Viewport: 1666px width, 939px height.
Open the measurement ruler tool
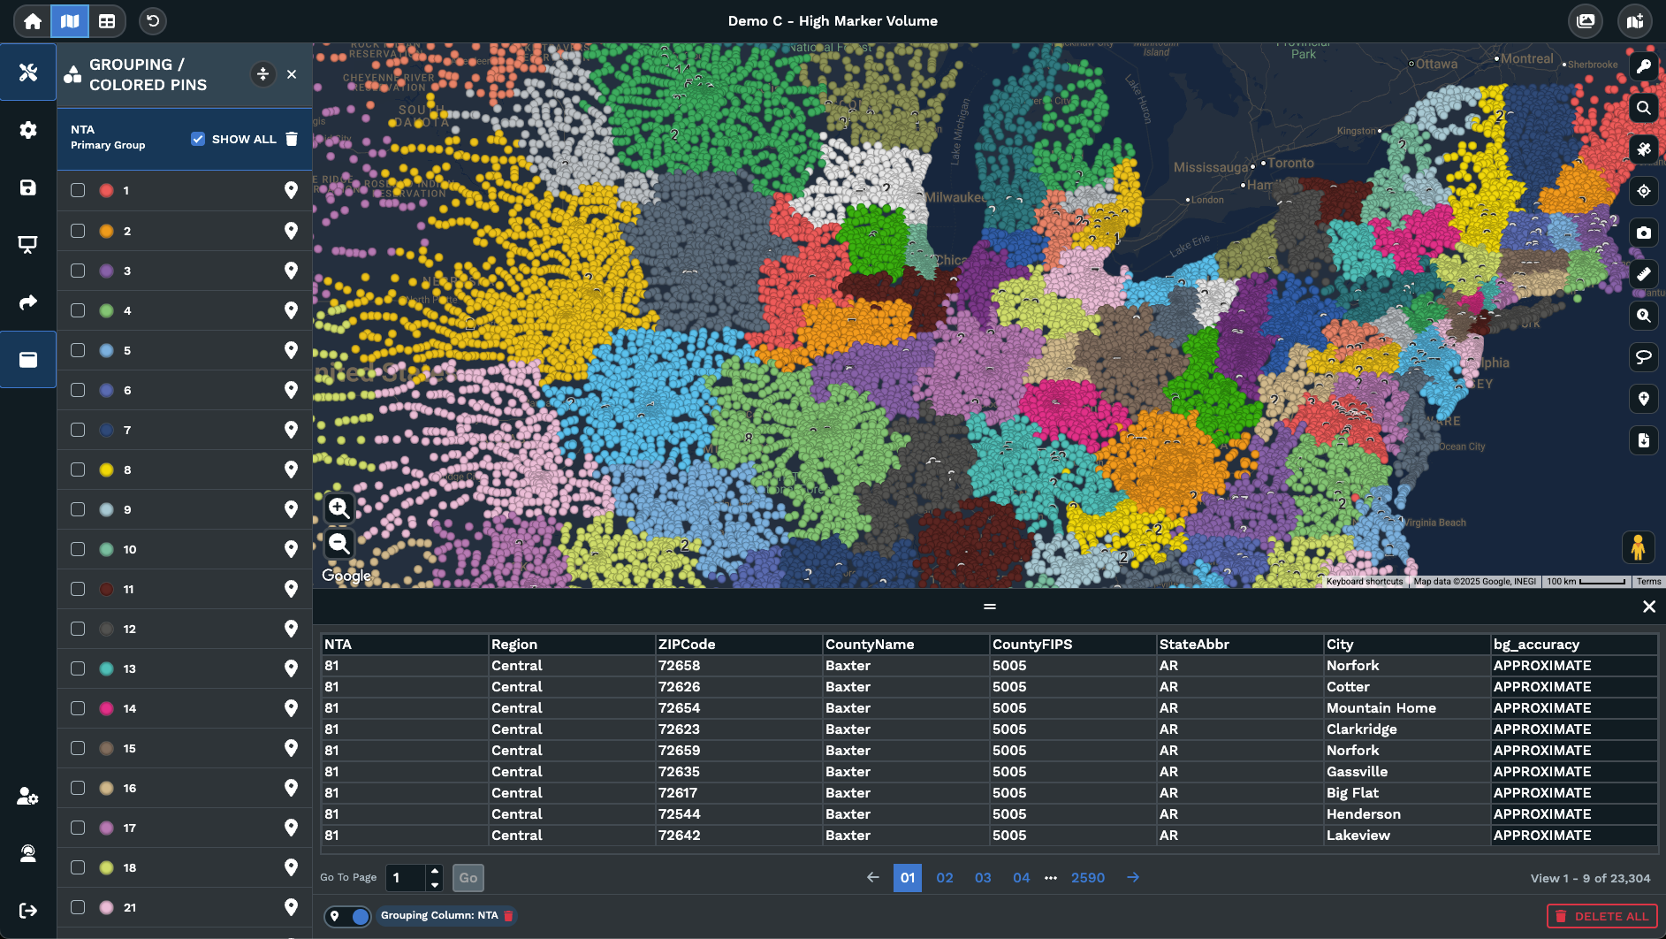[1644, 274]
